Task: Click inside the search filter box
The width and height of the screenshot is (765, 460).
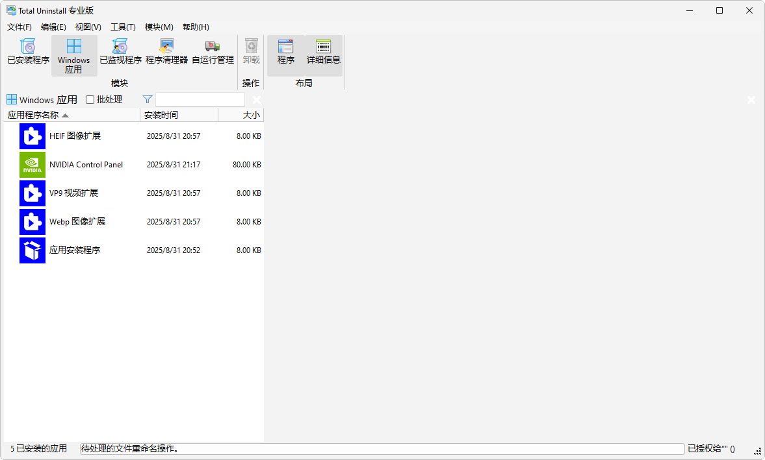Action: (200, 99)
